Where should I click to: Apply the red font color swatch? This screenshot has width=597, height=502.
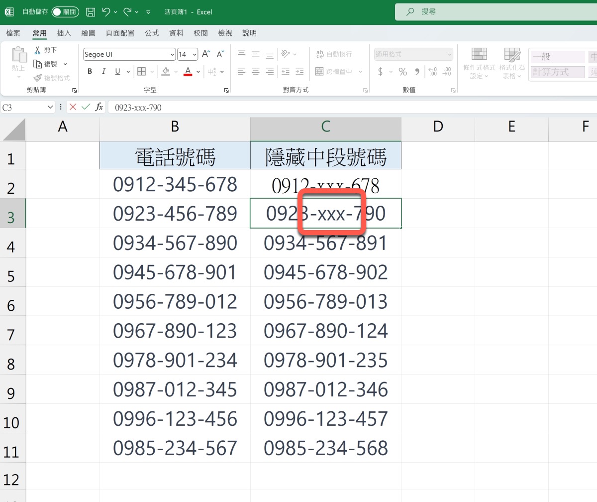[188, 72]
